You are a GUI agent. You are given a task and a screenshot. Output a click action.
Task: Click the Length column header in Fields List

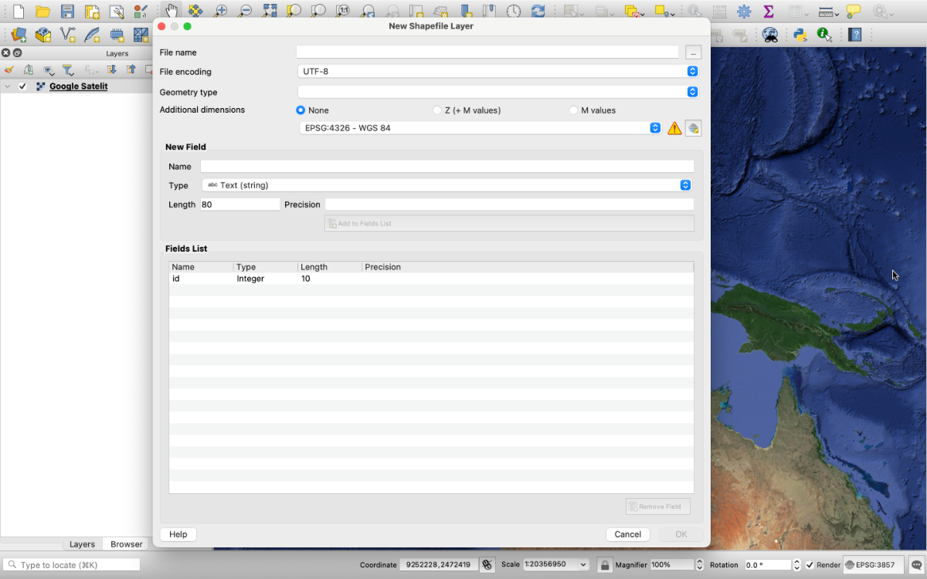click(x=330, y=267)
